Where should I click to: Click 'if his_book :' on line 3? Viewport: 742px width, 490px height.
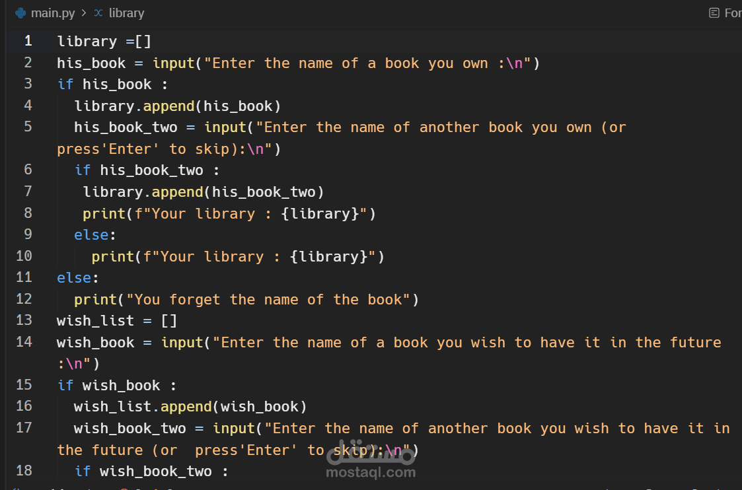pyautogui.click(x=112, y=85)
